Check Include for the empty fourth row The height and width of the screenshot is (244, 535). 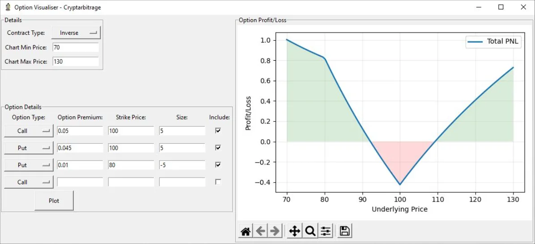pyautogui.click(x=218, y=182)
